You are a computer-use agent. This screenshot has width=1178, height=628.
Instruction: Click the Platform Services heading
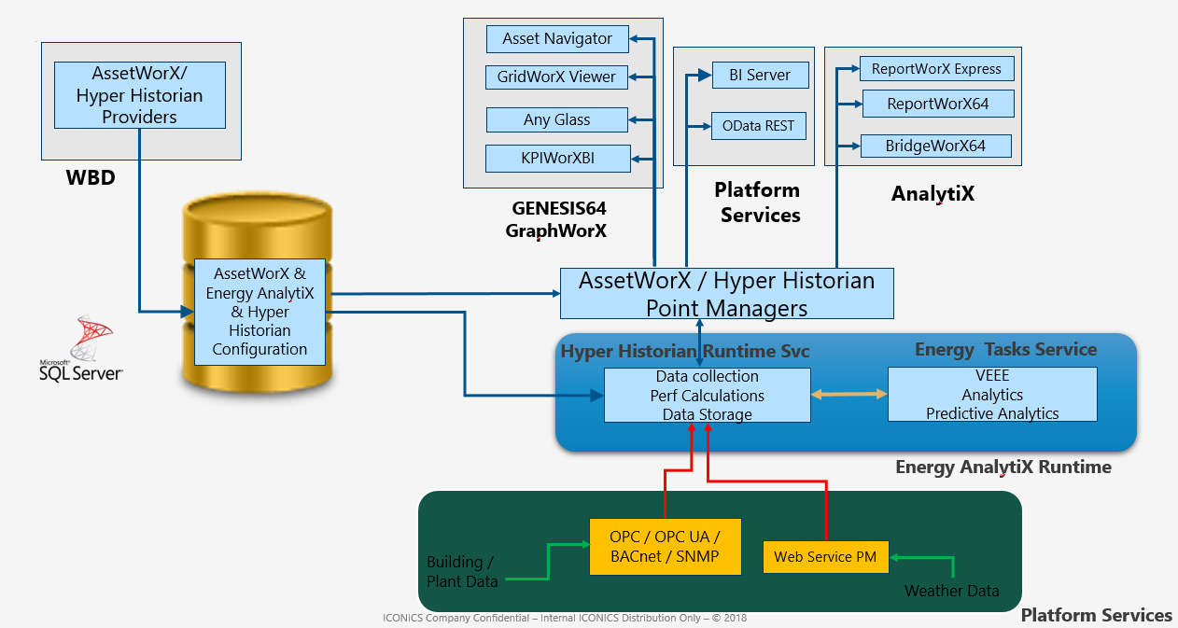(x=757, y=202)
